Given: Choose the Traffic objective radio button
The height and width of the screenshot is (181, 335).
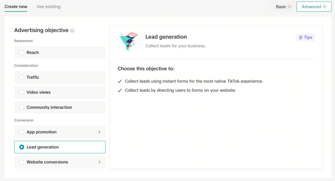Looking at the screenshot, I should 22,77.
